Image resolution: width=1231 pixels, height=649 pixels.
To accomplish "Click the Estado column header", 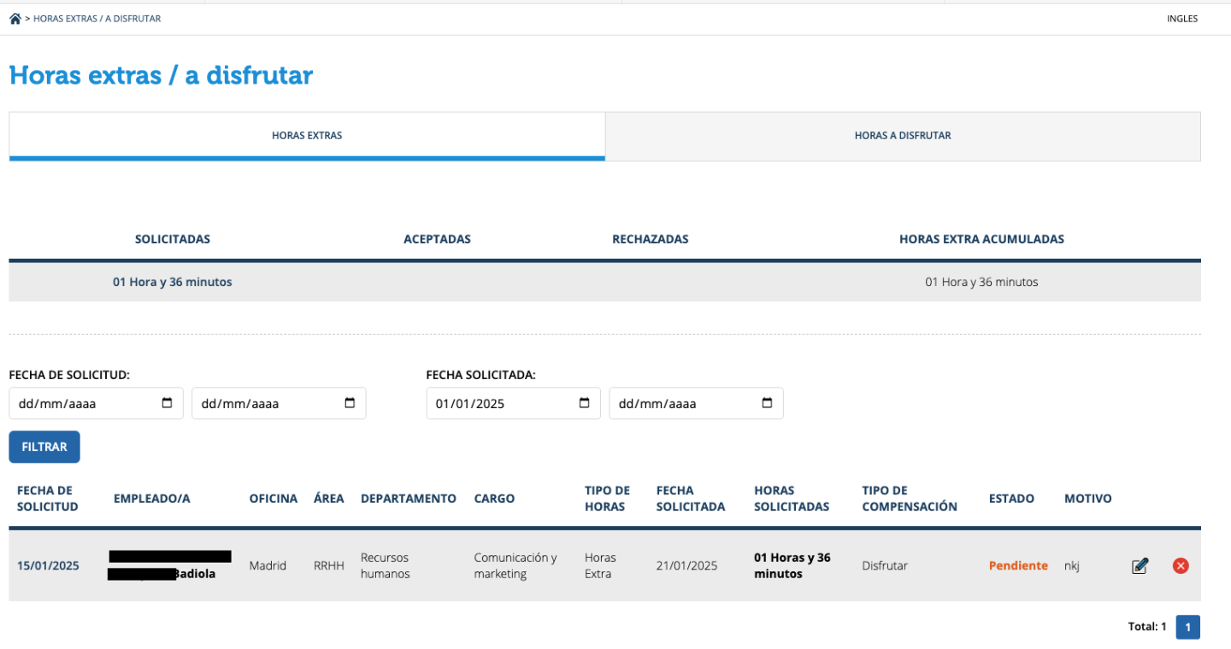I will click(x=1011, y=499).
